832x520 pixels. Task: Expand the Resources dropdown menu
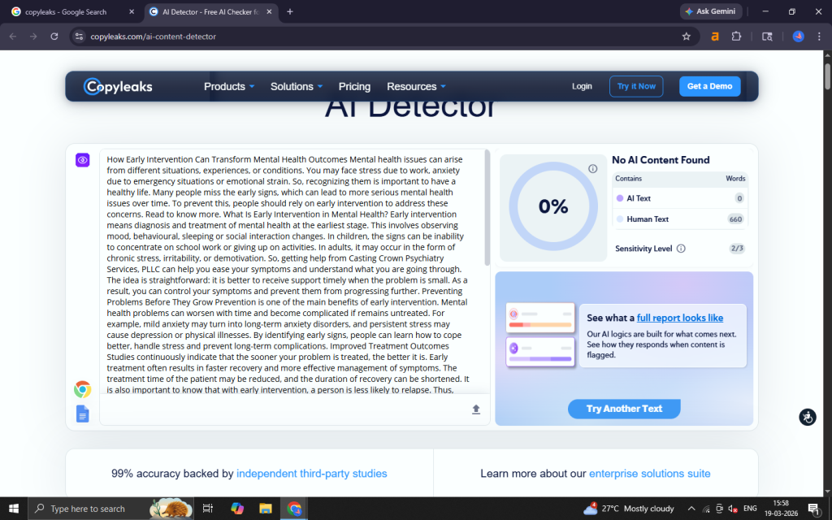click(416, 87)
